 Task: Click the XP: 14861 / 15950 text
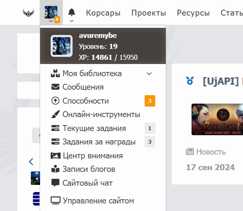click(108, 57)
